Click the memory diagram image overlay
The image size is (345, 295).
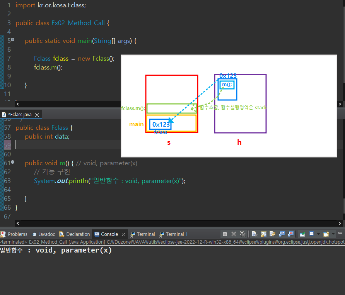tap(229, 106)
